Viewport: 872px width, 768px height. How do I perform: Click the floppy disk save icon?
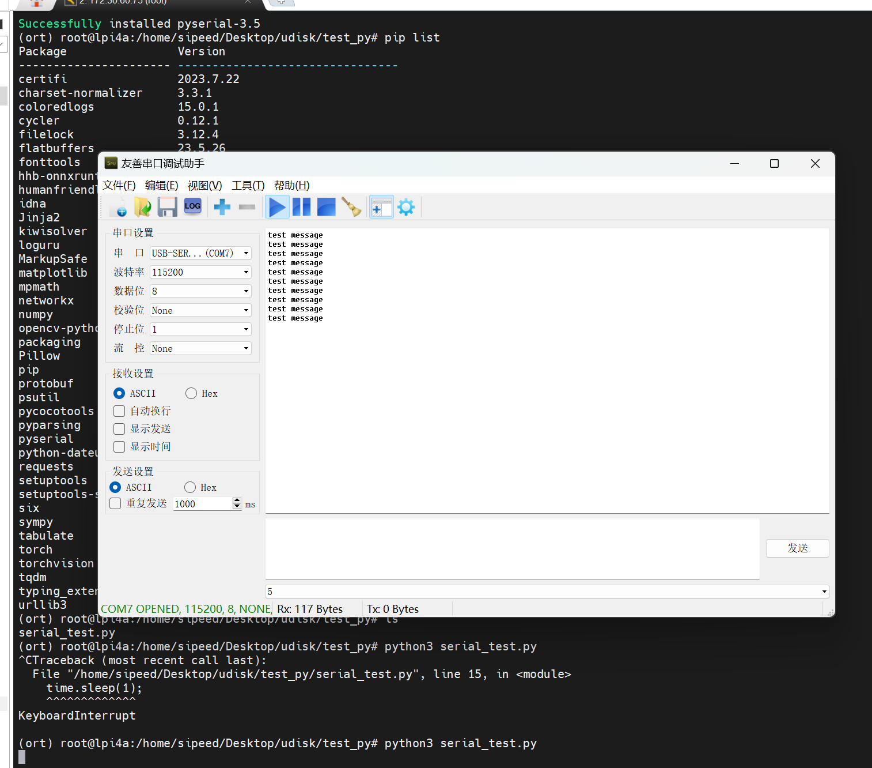(168, 207)
